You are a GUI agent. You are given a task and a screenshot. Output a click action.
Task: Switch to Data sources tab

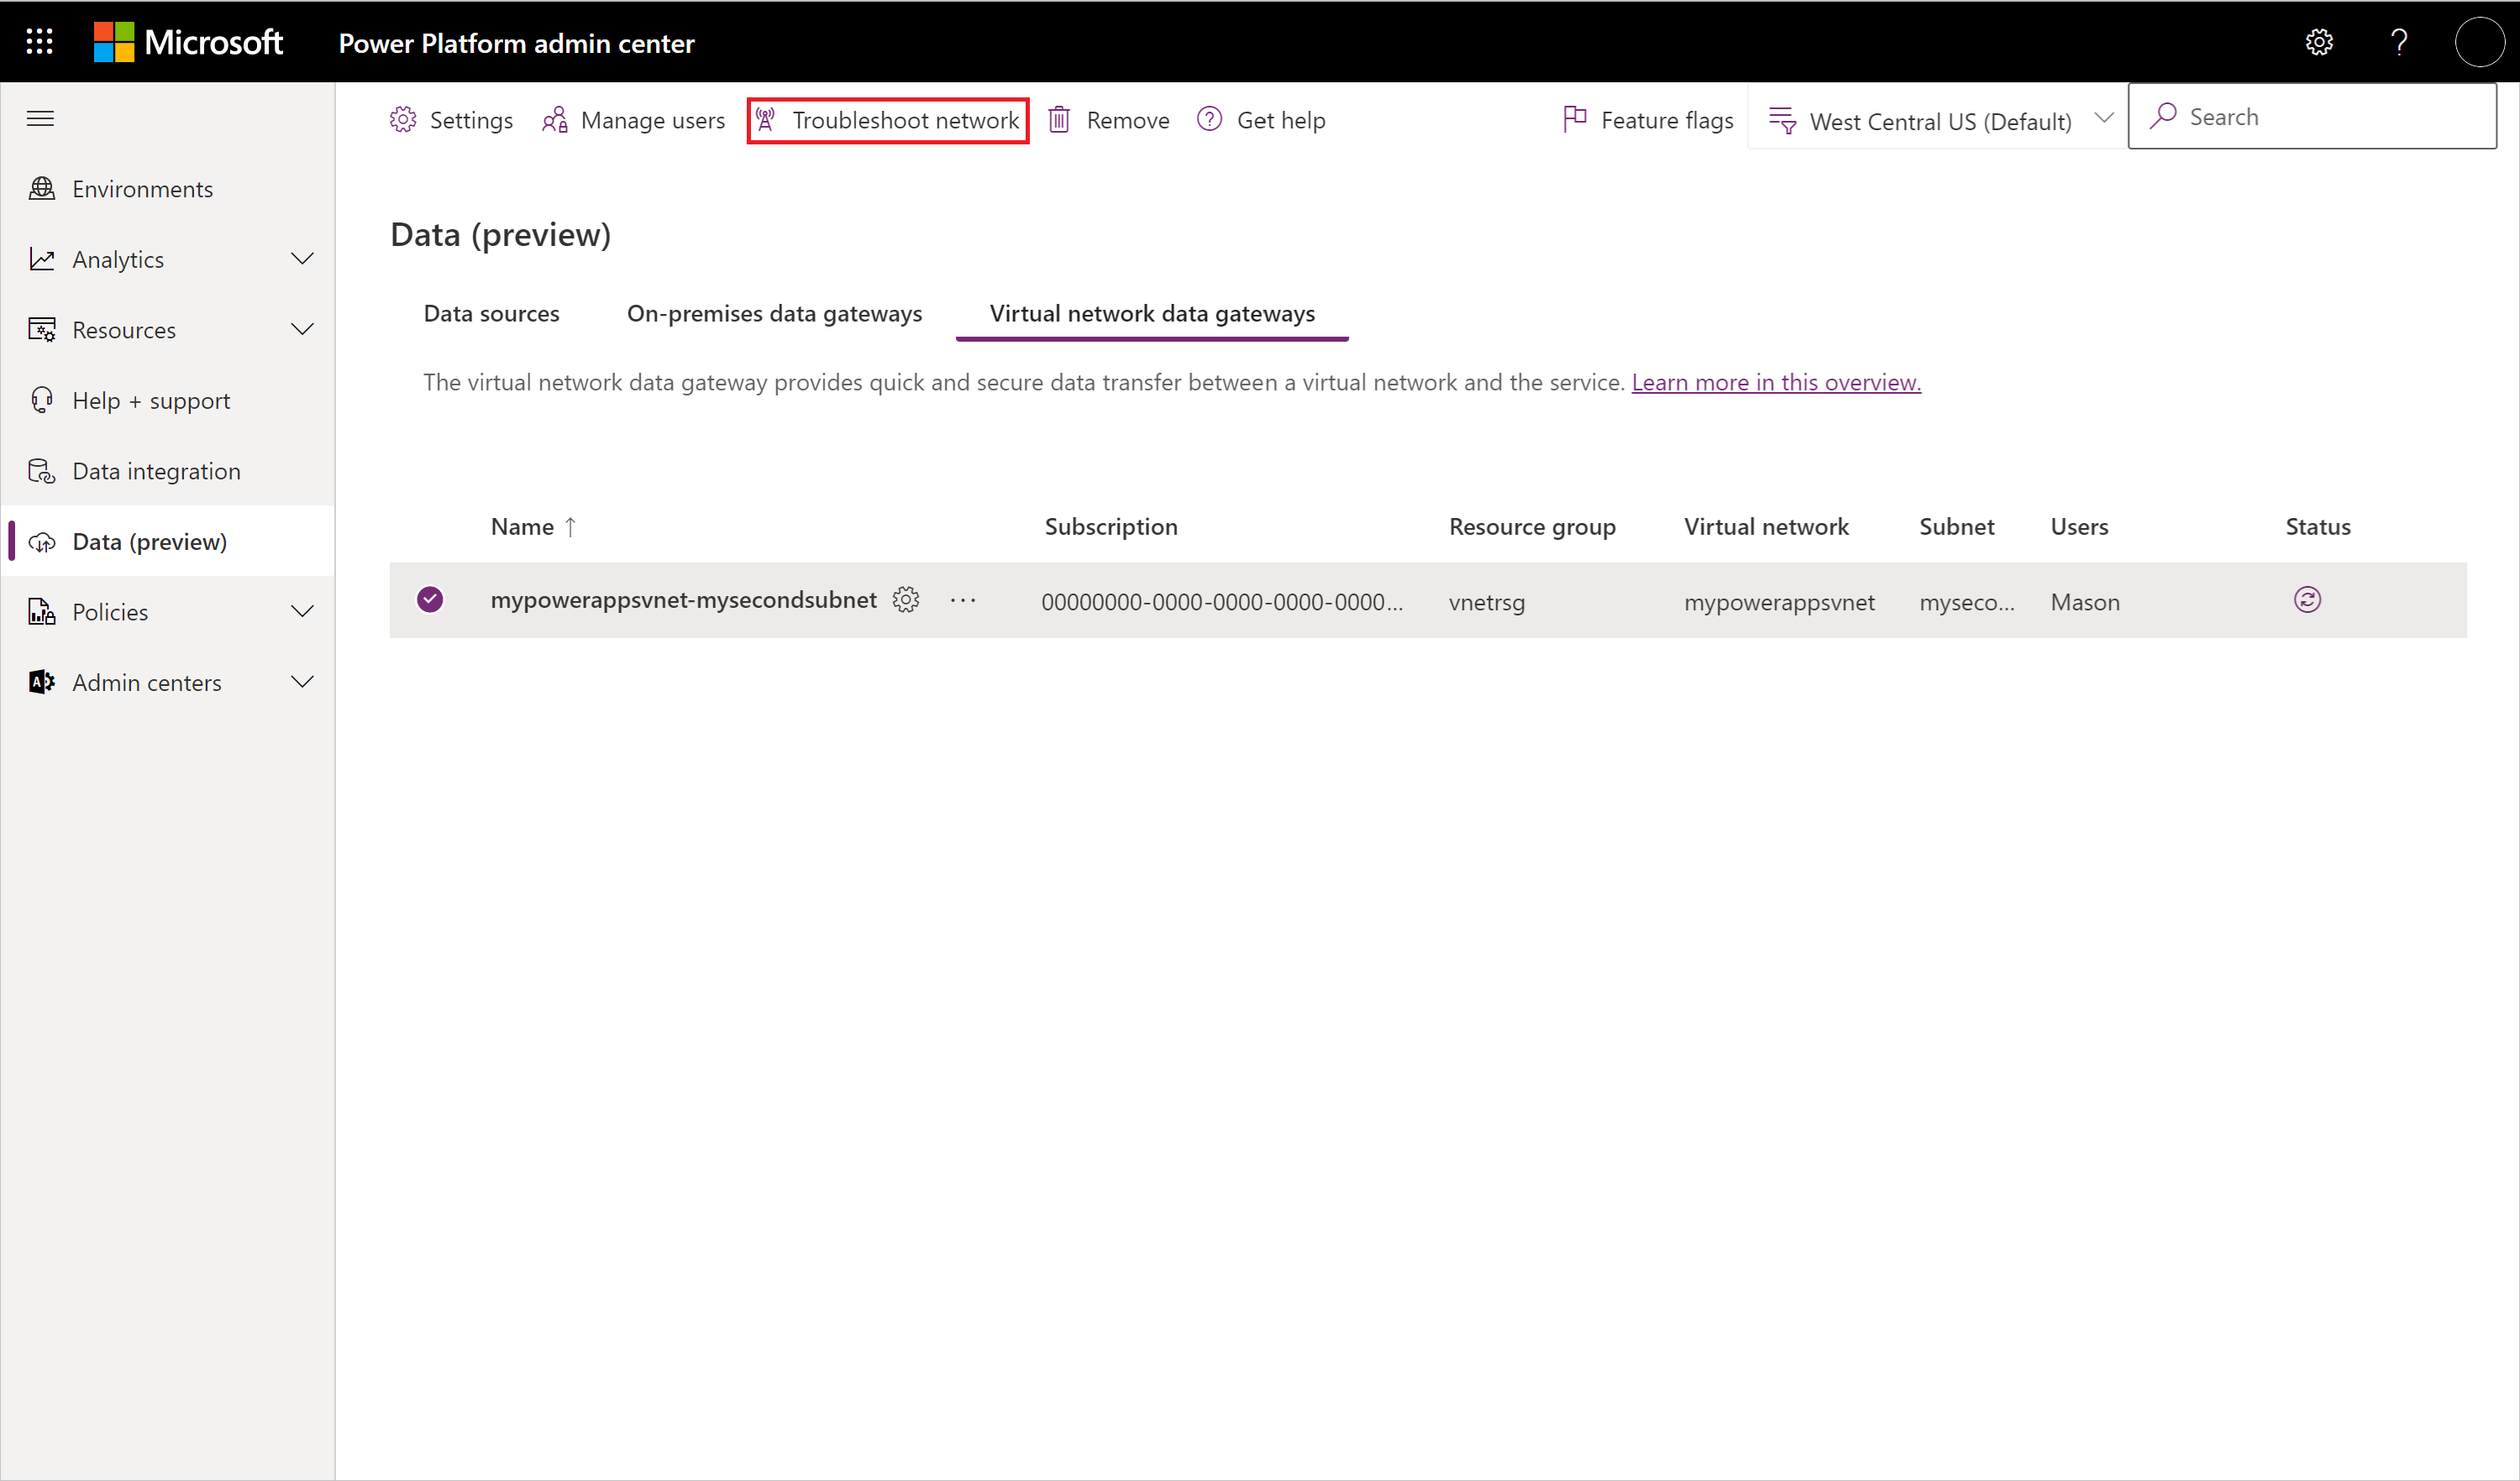pyautogui.click(x=491, y=314)
